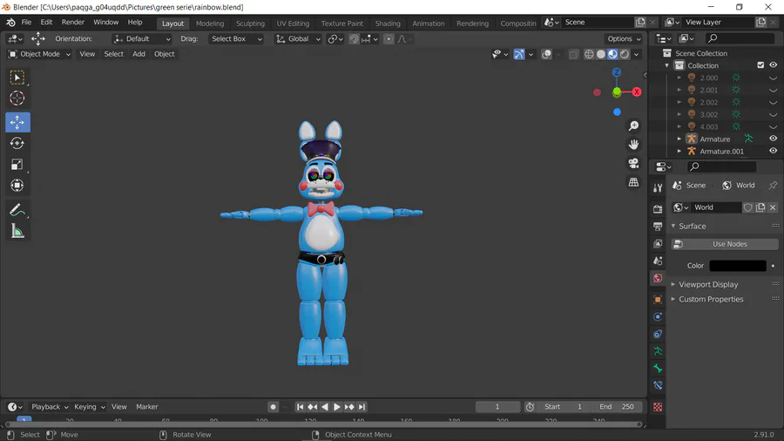This screenshot has width=784, height=441.
Task: Switch to rendered viewport shading
Action: (x=625, y=54)
